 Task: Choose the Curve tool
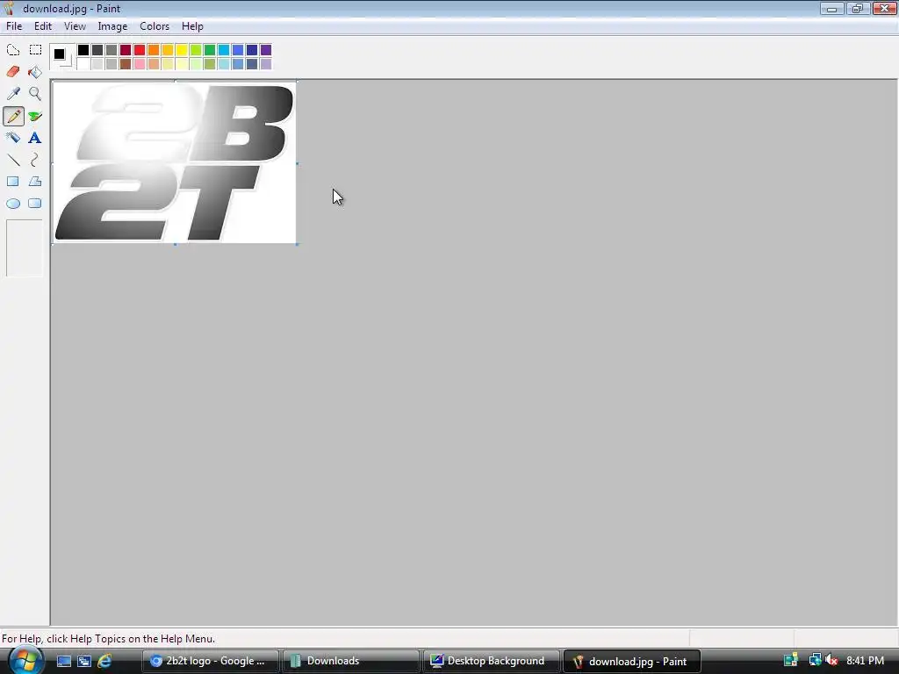tap(35, 160)
